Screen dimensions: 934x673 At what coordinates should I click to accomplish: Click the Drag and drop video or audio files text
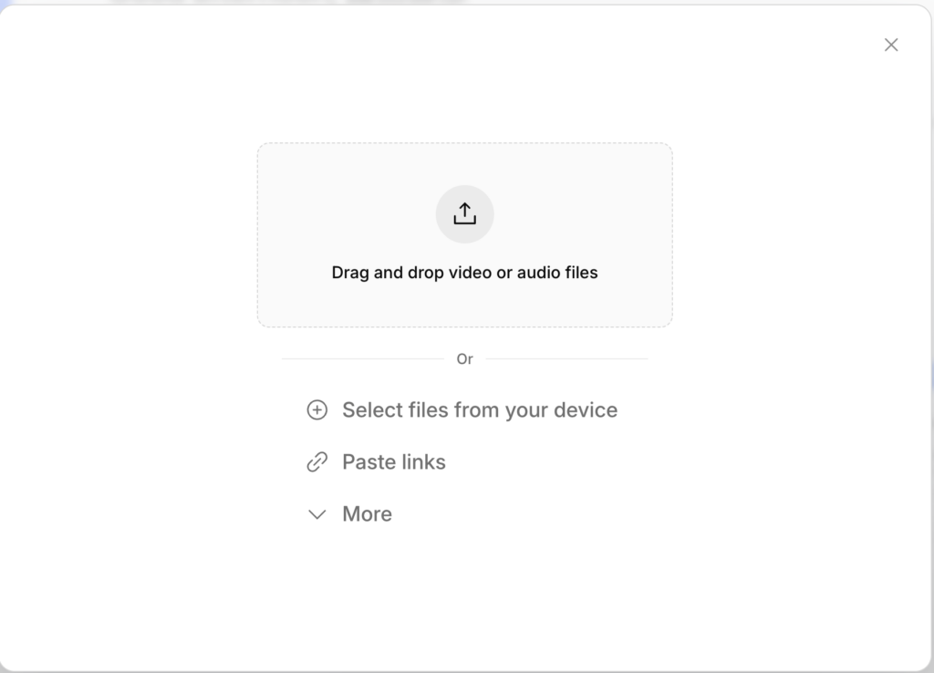(x=464, y=272)
